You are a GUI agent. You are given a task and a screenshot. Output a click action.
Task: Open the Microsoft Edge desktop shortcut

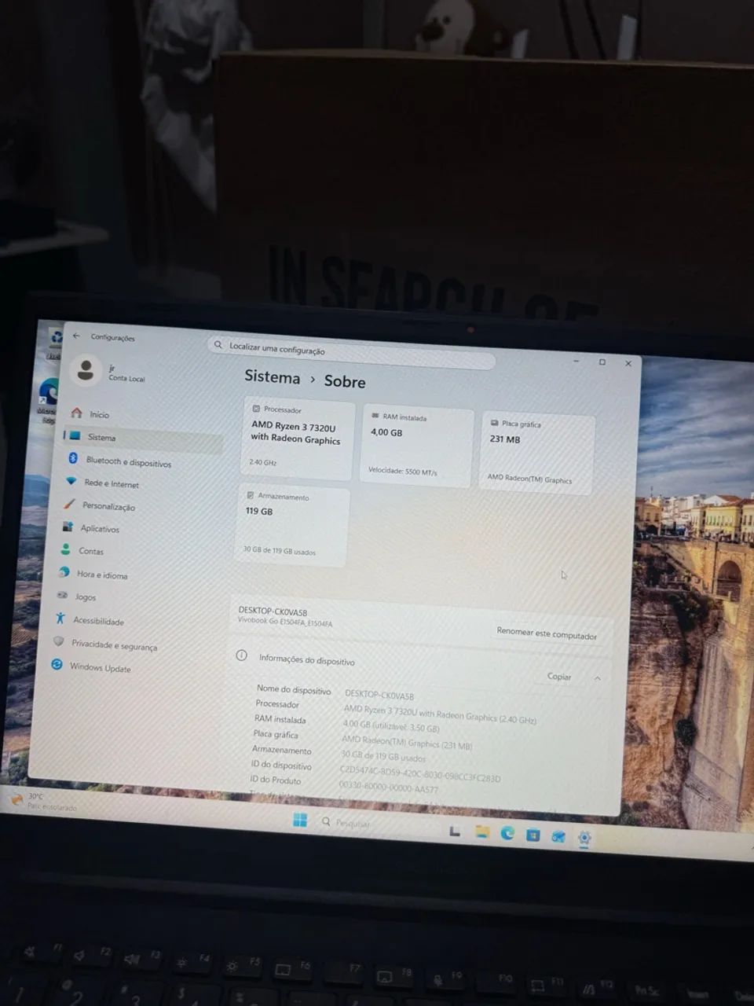[49, 399]
